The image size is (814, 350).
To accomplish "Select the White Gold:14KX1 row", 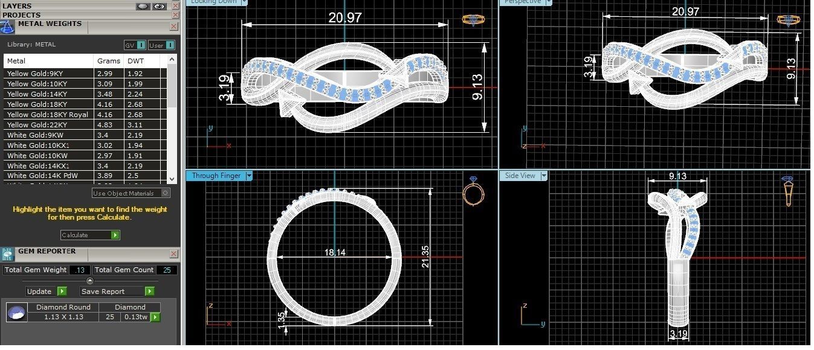I will [x=85, y=166].
